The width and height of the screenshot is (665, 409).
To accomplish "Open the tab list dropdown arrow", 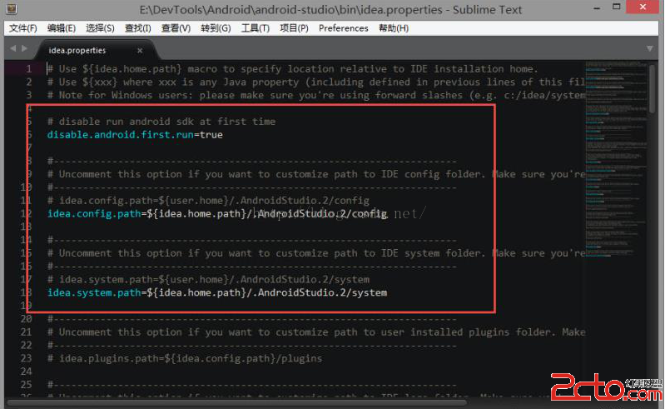I will pos(650,49).
